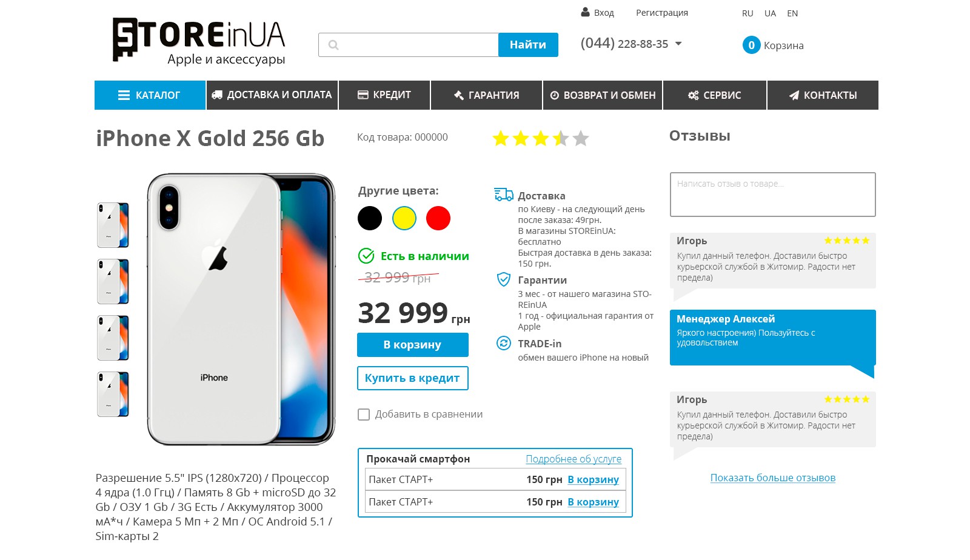970x560 pixels.
Task: Select the red color swatch
Action: [x=438, y=218]
